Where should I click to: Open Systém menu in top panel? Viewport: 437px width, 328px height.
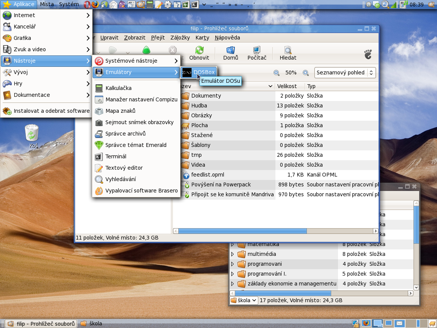coord(69,5)
